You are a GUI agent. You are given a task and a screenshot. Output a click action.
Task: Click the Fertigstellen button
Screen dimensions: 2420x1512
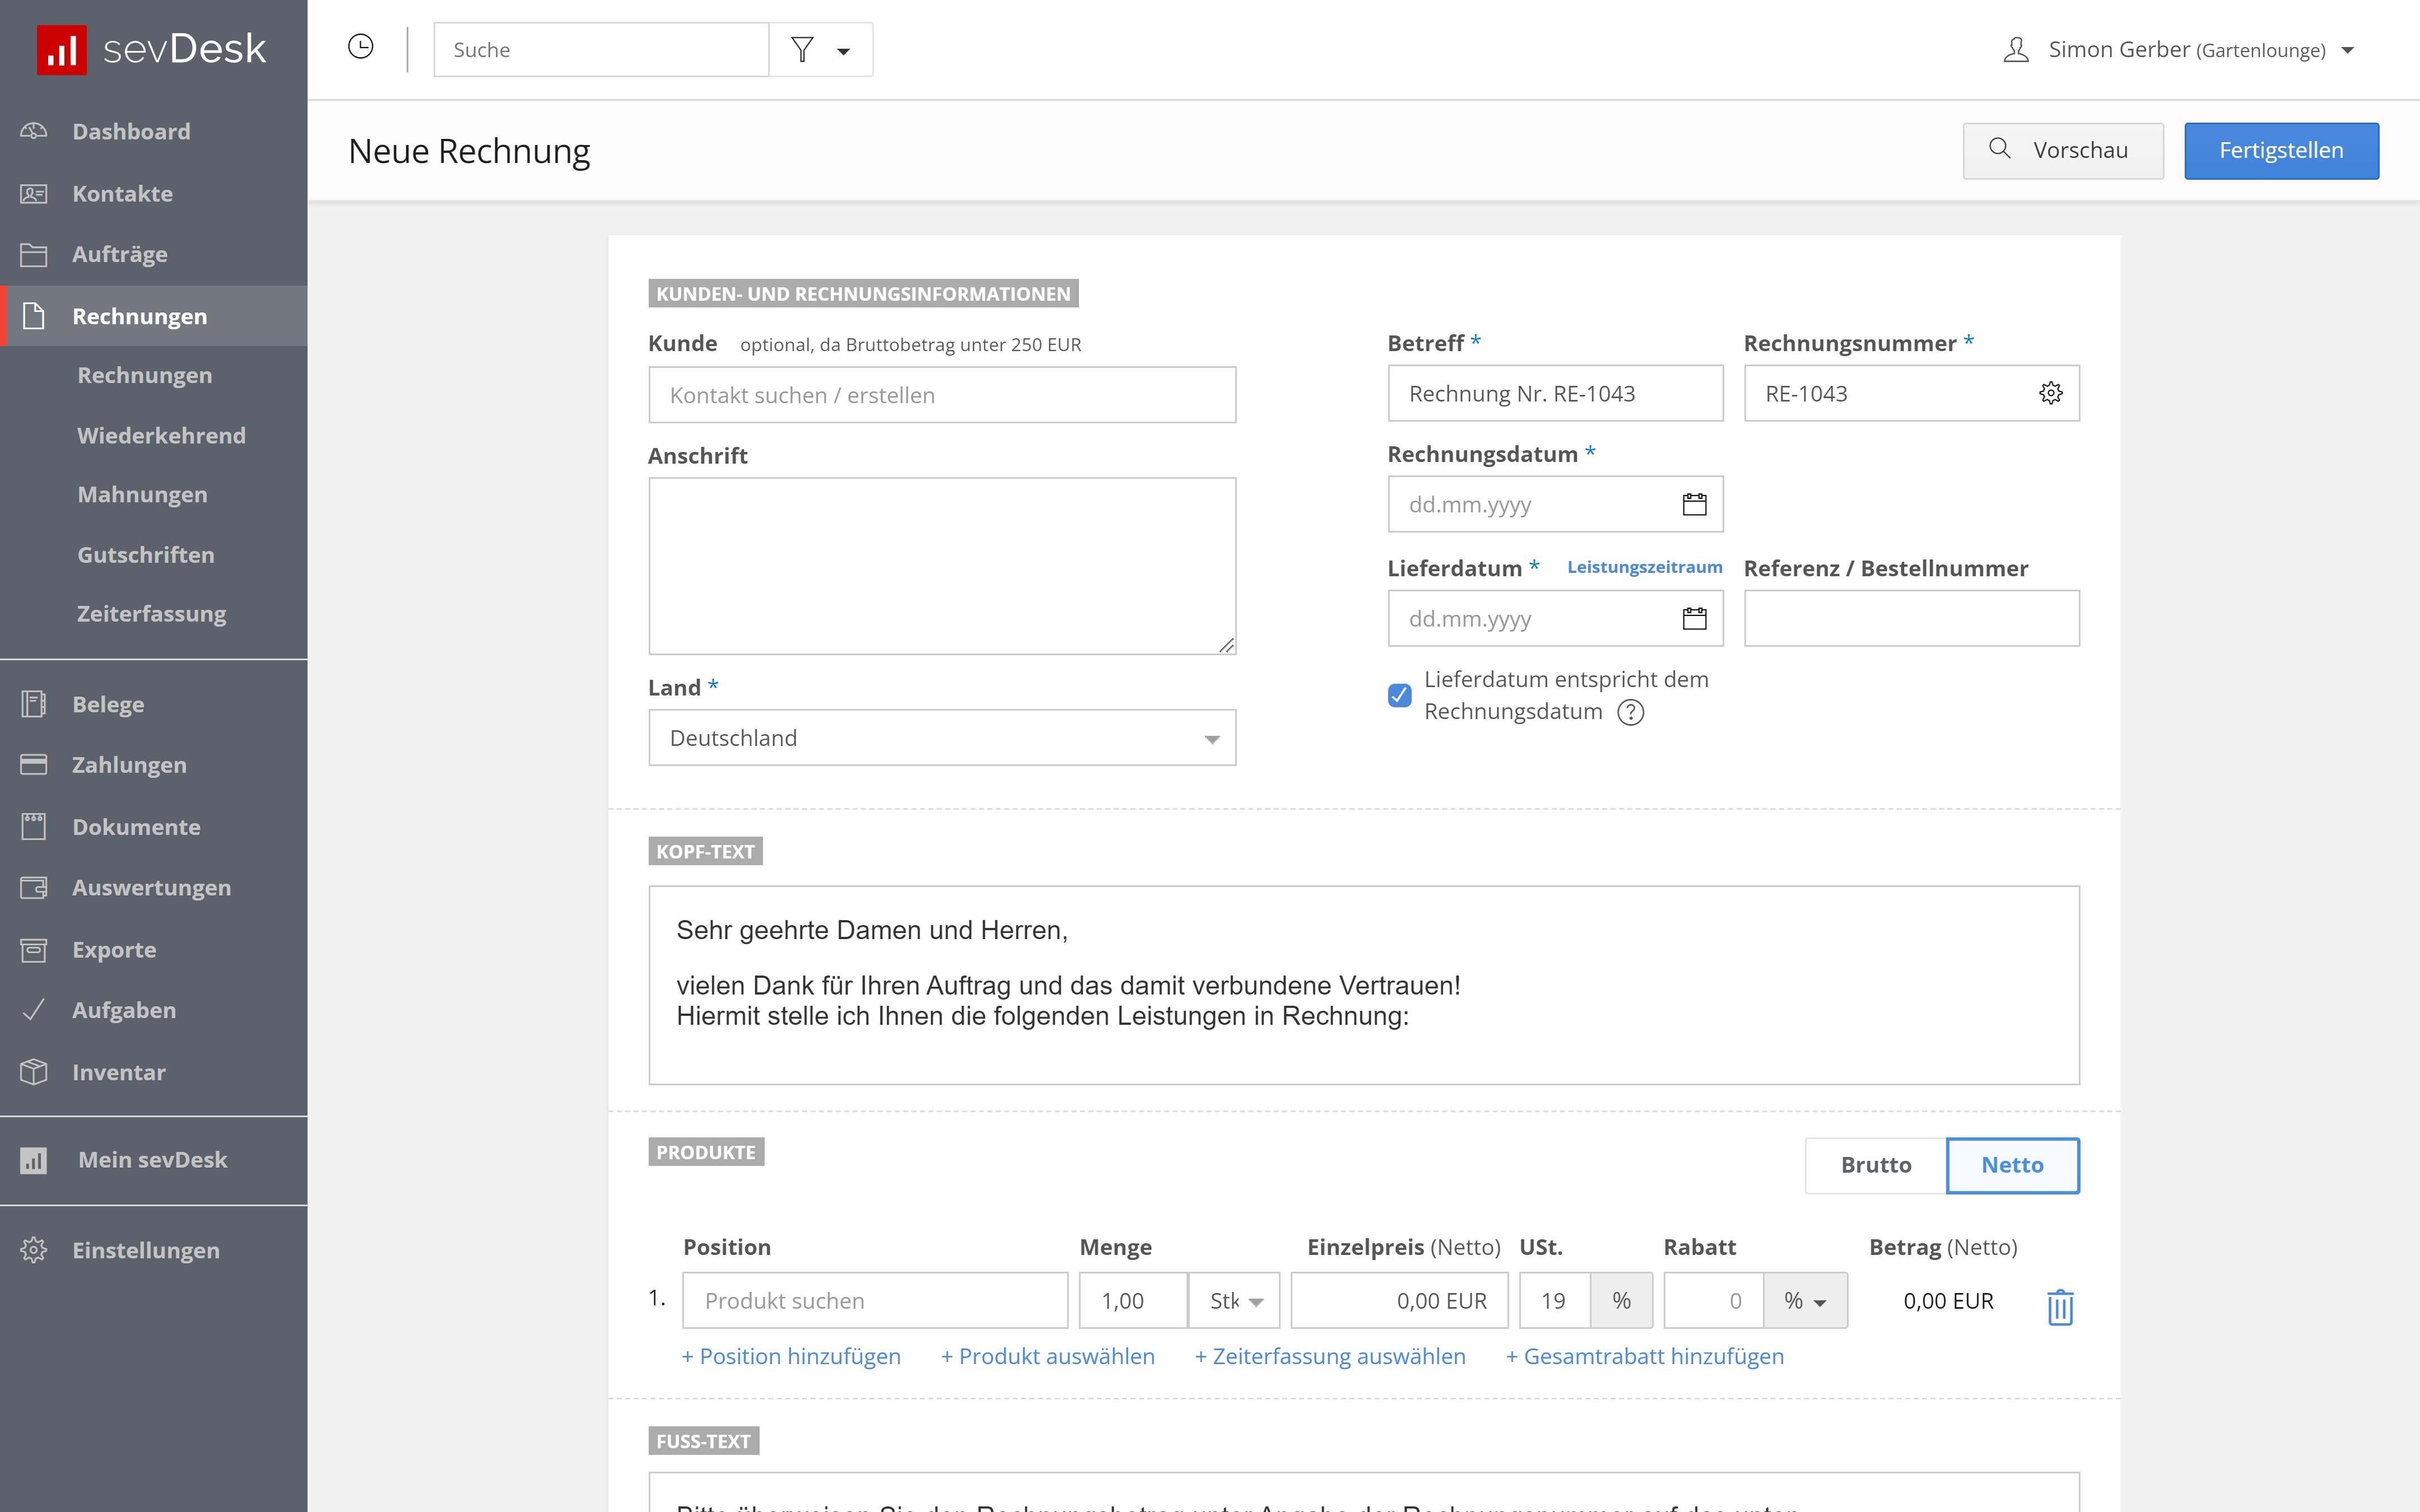pyautogui.click(x=2281, y=151)
